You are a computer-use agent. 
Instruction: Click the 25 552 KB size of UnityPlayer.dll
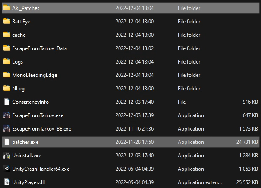[x=247, y=182]
